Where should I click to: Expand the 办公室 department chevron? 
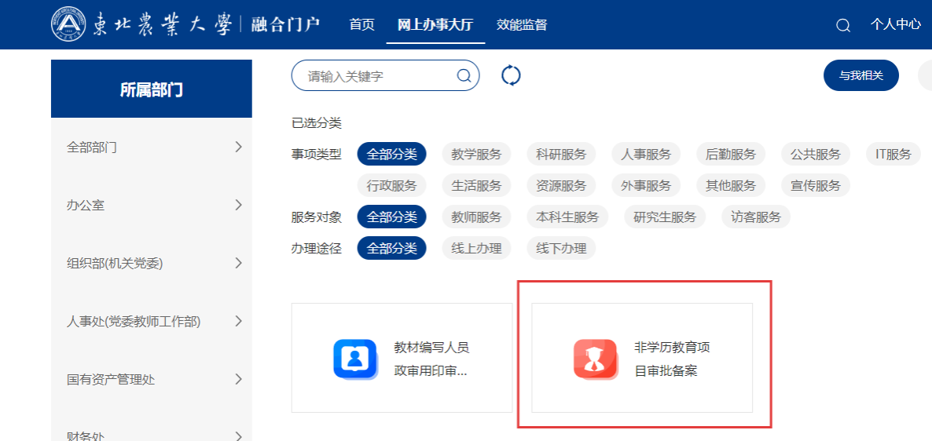[x=238, y=205]
